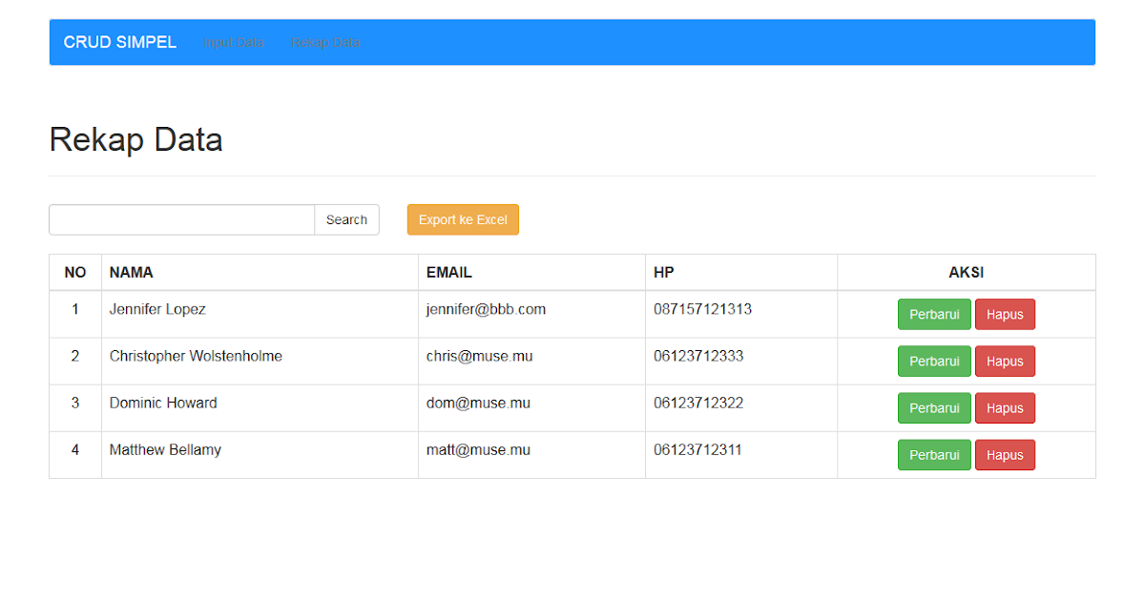
Task: Click Perbarui for Matthew Bellamy
Action: (x=933, y=454)
